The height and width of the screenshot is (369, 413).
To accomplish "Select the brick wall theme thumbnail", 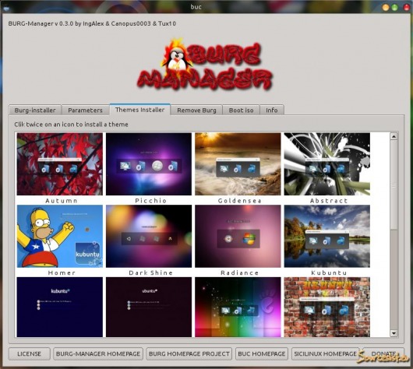I will click(x=327, y=307).
